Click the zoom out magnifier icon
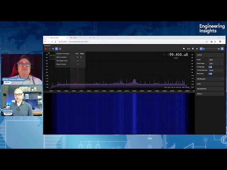Viewport: 227px width, 170px height. pyautogui.click(x=184, y=49)
